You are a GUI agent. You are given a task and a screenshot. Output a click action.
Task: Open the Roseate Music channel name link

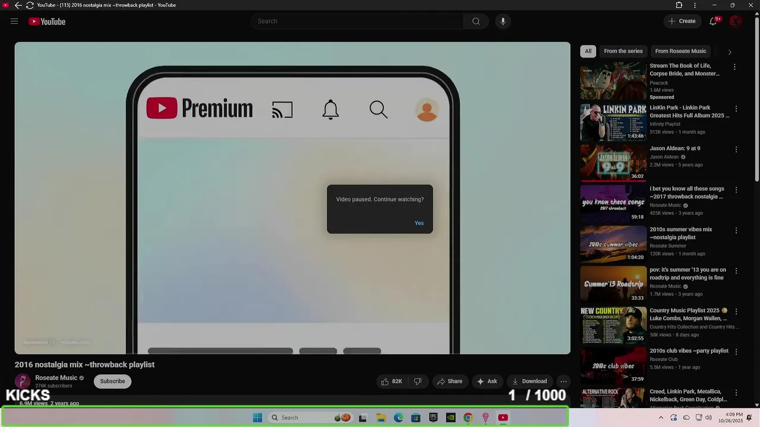pyautogui.click(x=56, y=378)
